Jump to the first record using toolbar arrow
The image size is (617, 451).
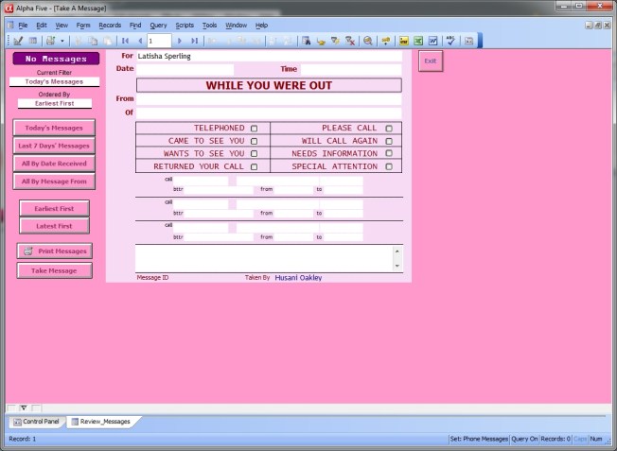coord(125,41)
